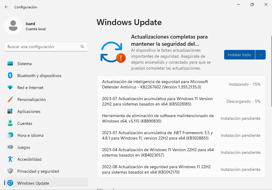Open Sistema settings via monitor icon
The width and height of the screenshot is (272, 190).
(x=10, y=64)
